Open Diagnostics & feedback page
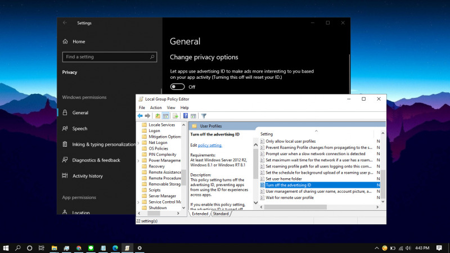This screenshot has height=253, width=450. (96, 160)
